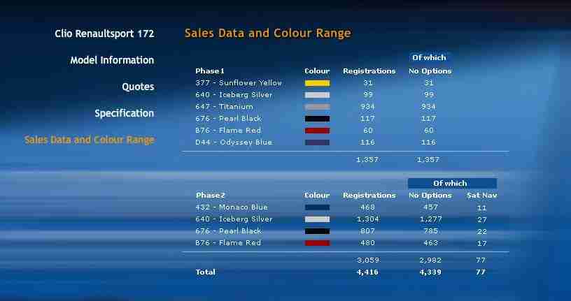The width and height of the screenshot is (571, 301).
Task: Click the Sat Nav column header
Action: coord(481,196)
